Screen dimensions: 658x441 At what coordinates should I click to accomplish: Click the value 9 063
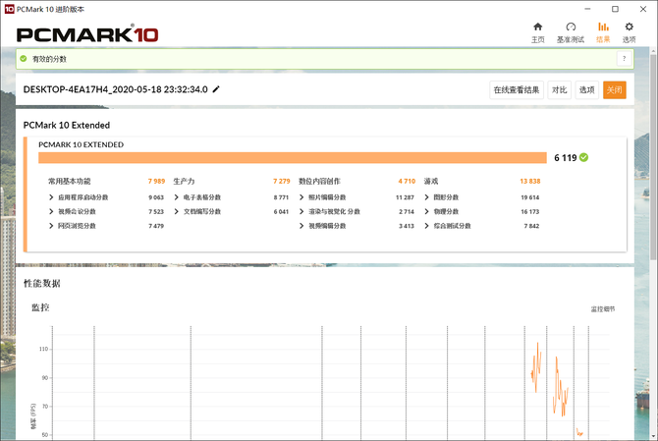click(156, 197)
